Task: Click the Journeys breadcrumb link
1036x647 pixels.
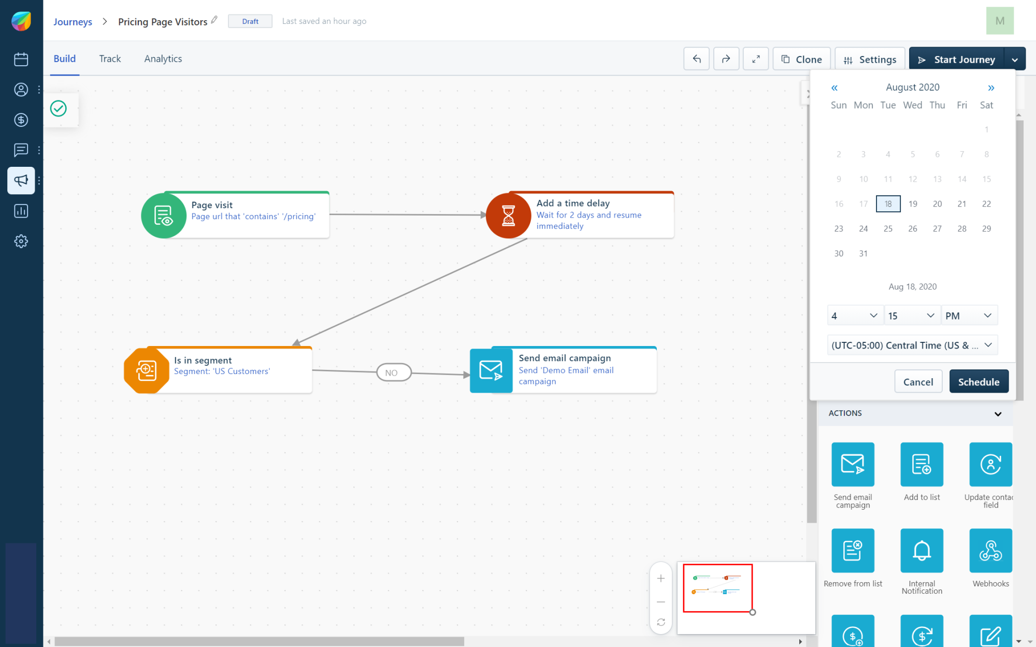Action: click(x=73, y=22)
